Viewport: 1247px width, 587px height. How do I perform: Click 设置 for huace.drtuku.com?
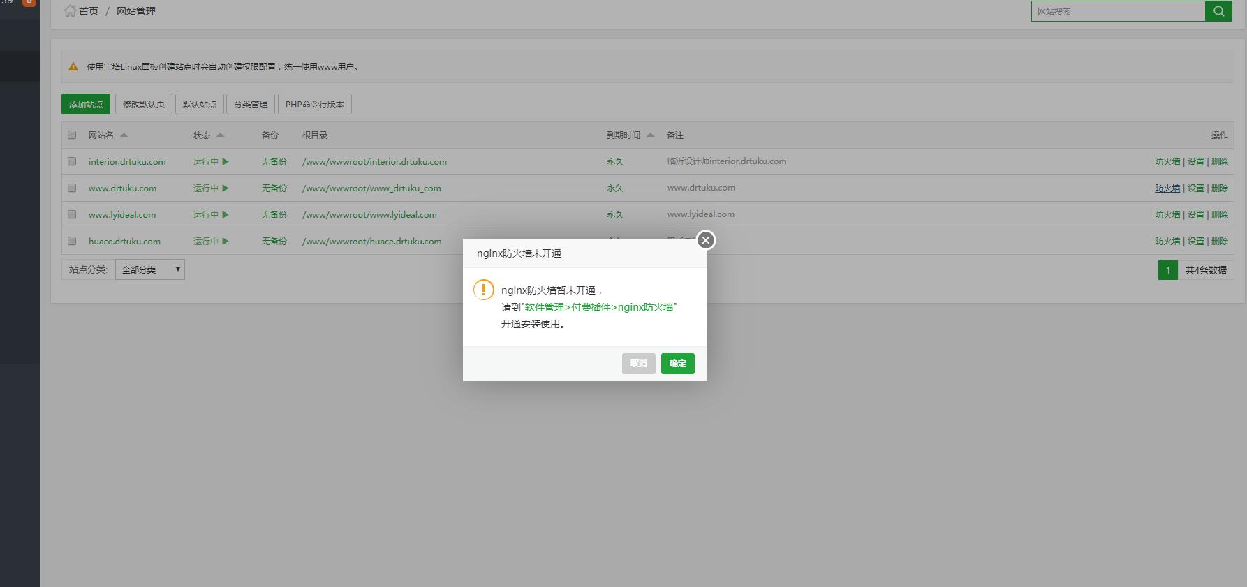click(1196, 241)
